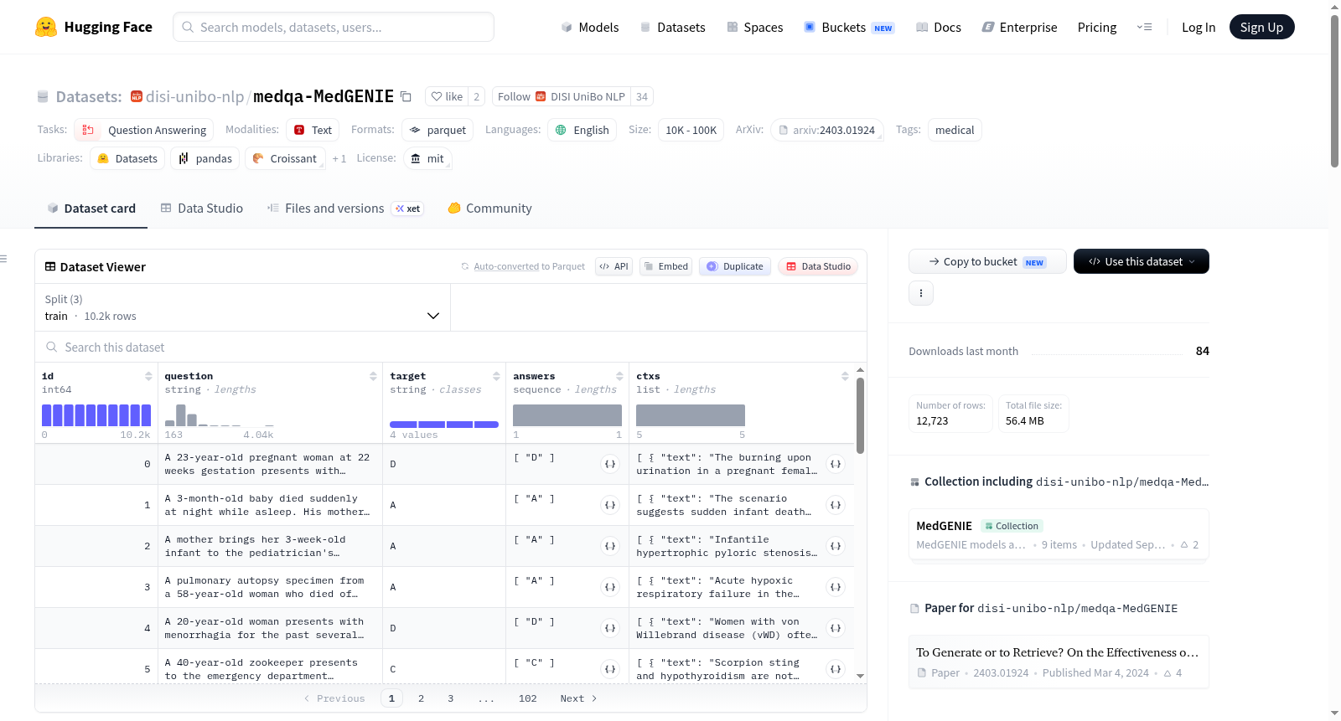
Task: Expand answers cell JSON for row 3
Action: [610, 587]
